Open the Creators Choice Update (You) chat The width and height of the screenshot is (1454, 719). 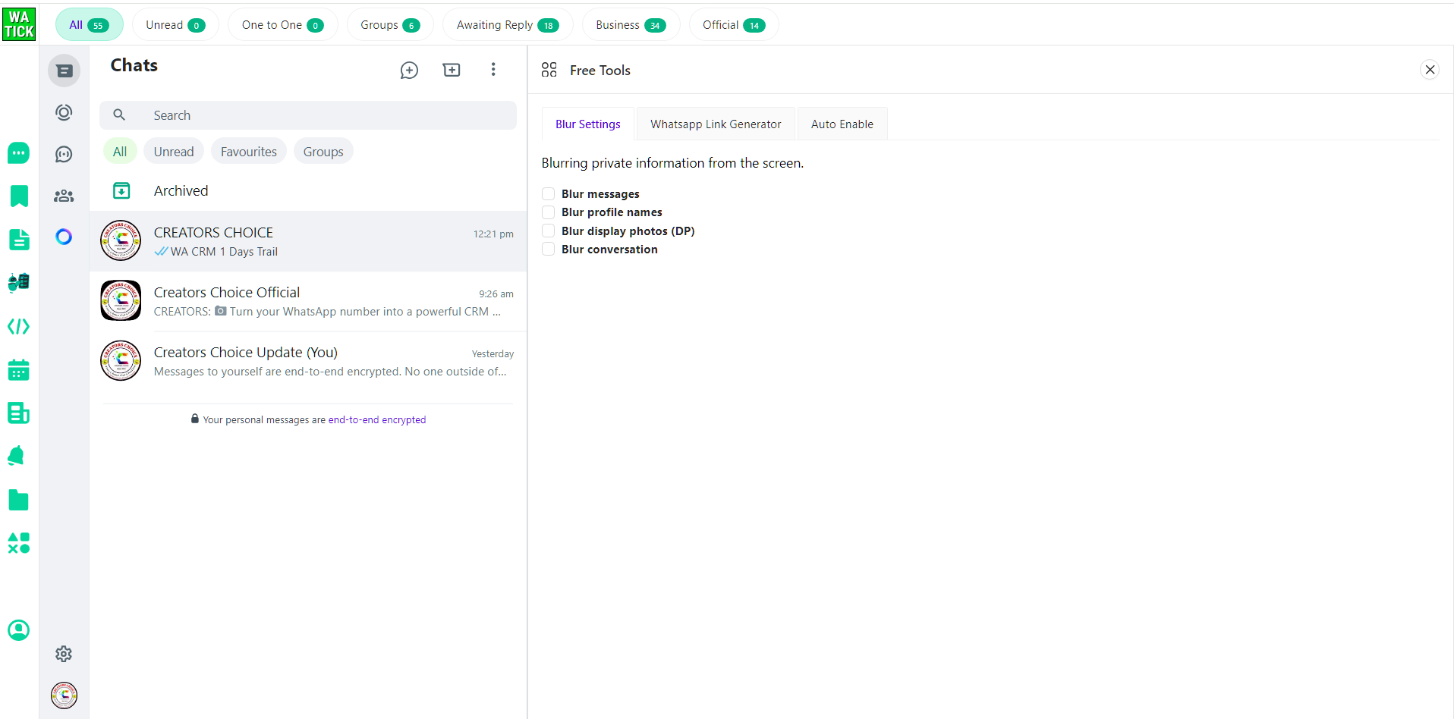[x=308, y=361]
